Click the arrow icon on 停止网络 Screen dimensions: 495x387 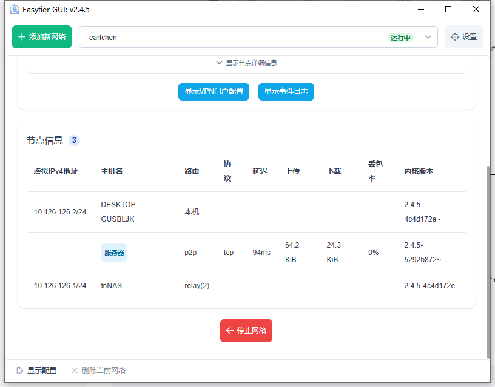230,331
